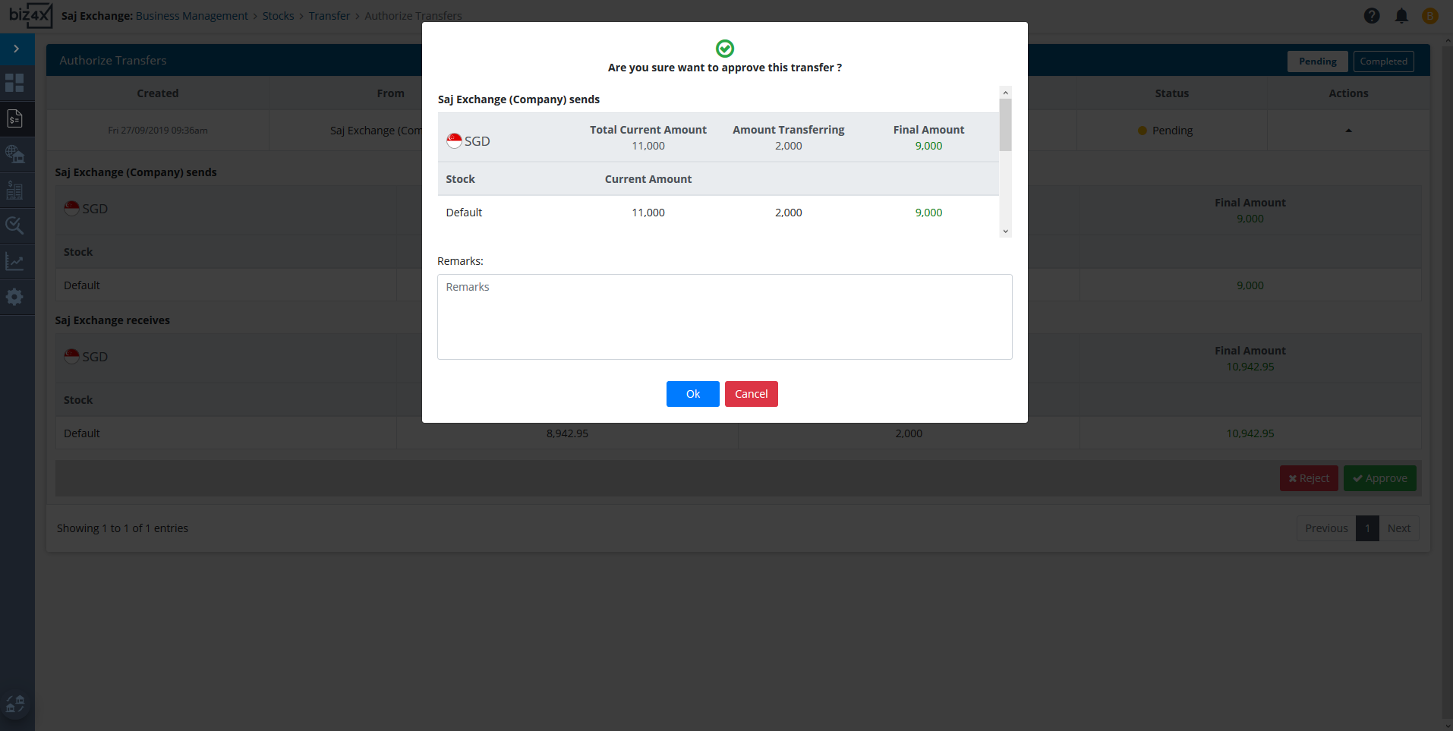The width and height of the screenshot is (1453, 731).
Task: Click the 'Saj Exchange receives' heading
Action: (x=112, y=320)
